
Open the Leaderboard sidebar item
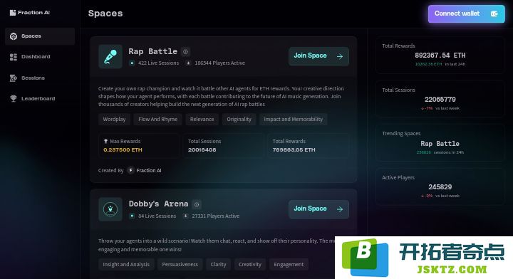click(40, 98)
